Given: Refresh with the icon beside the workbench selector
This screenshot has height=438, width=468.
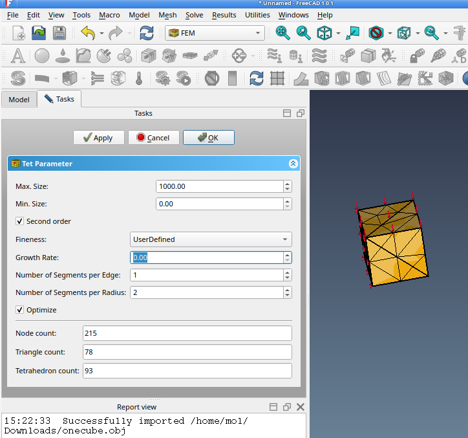Looking at the screenshot, I should coord(147,33).
